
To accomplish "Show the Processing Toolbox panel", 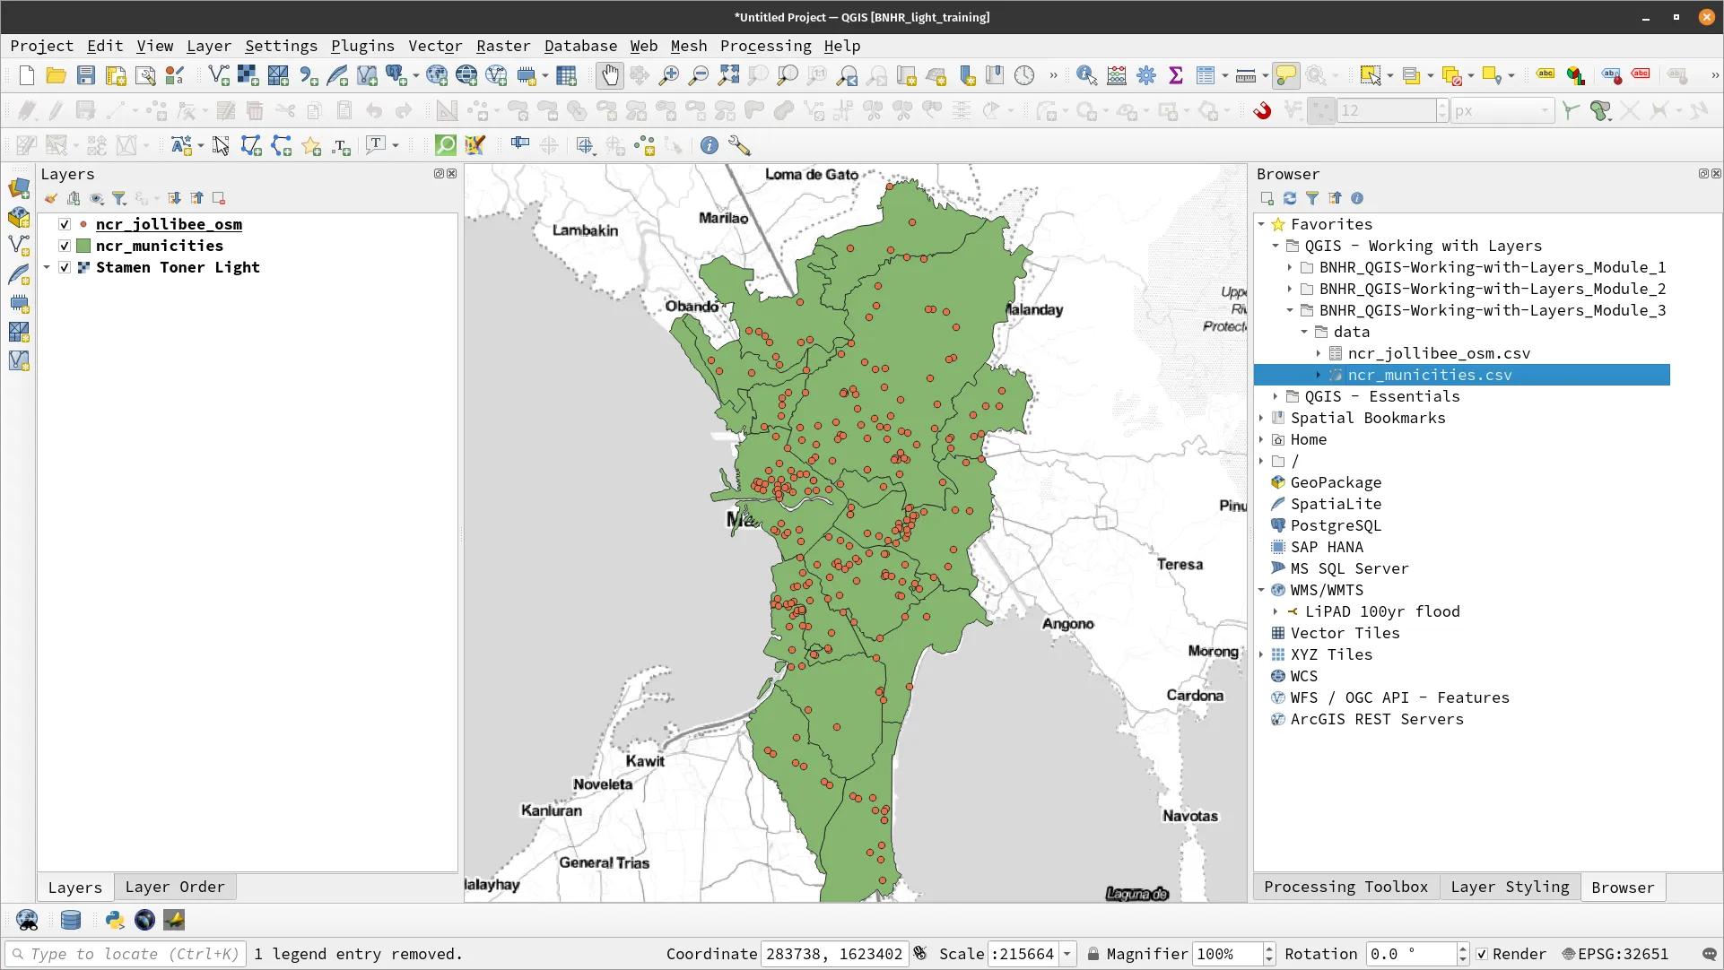I will [x=1345, y=887].
